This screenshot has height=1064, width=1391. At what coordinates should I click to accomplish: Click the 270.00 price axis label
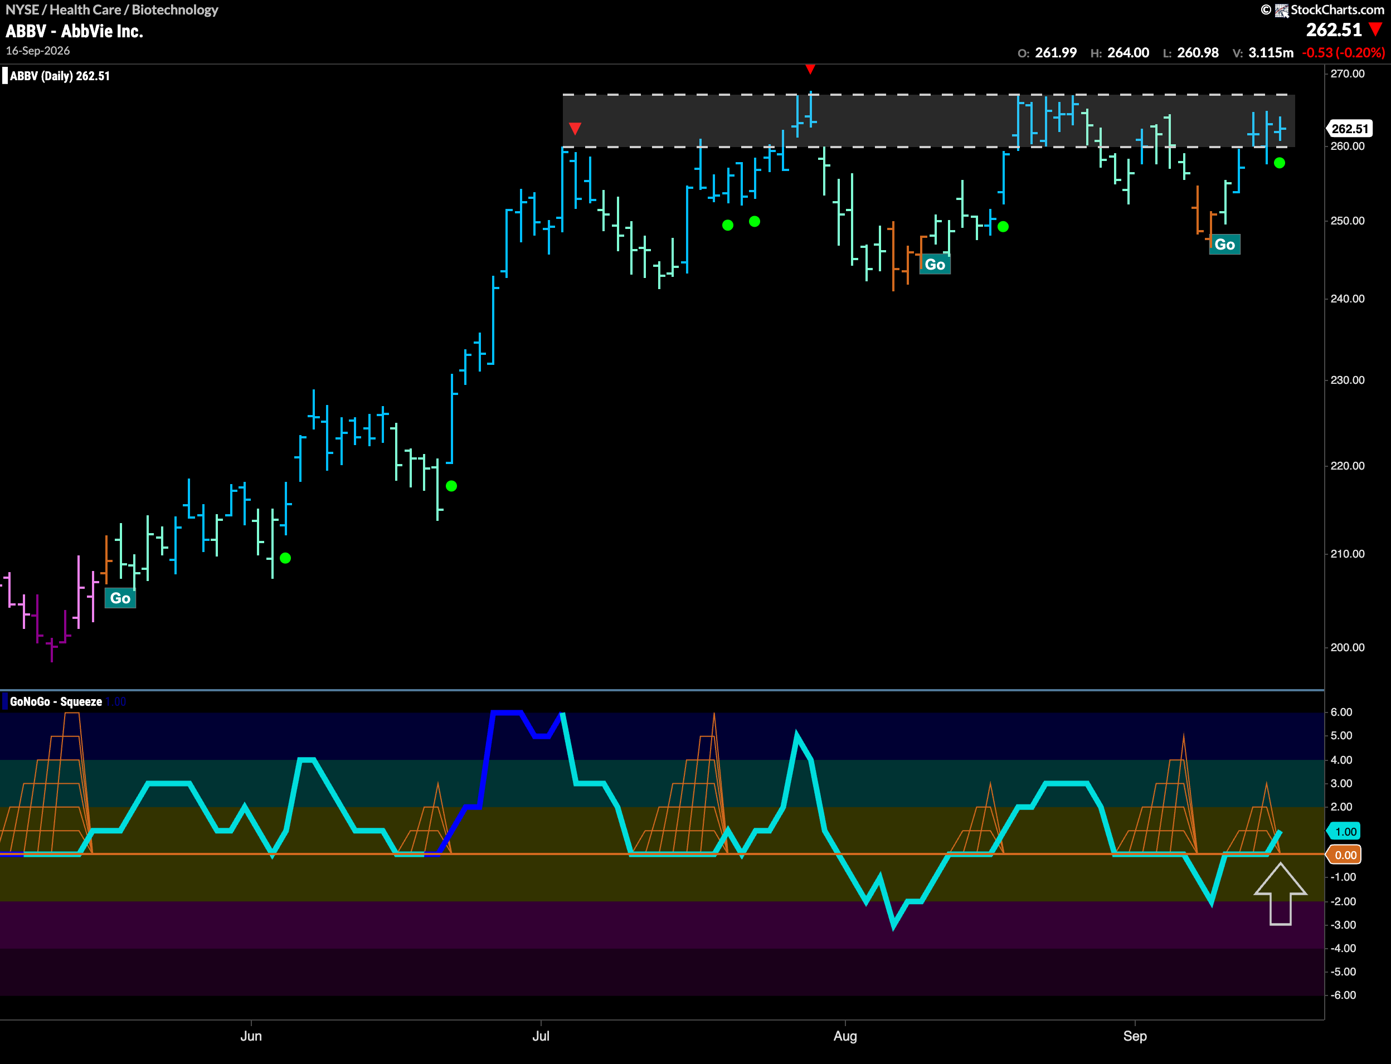[x=1348, y=74]
